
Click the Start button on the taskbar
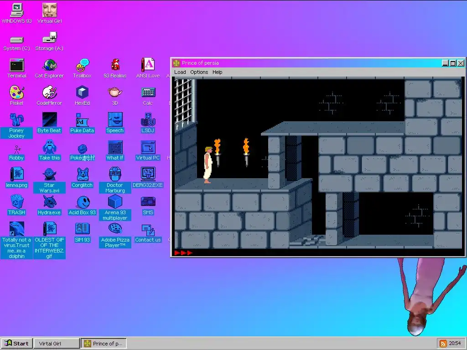click(x=17, y=344)
